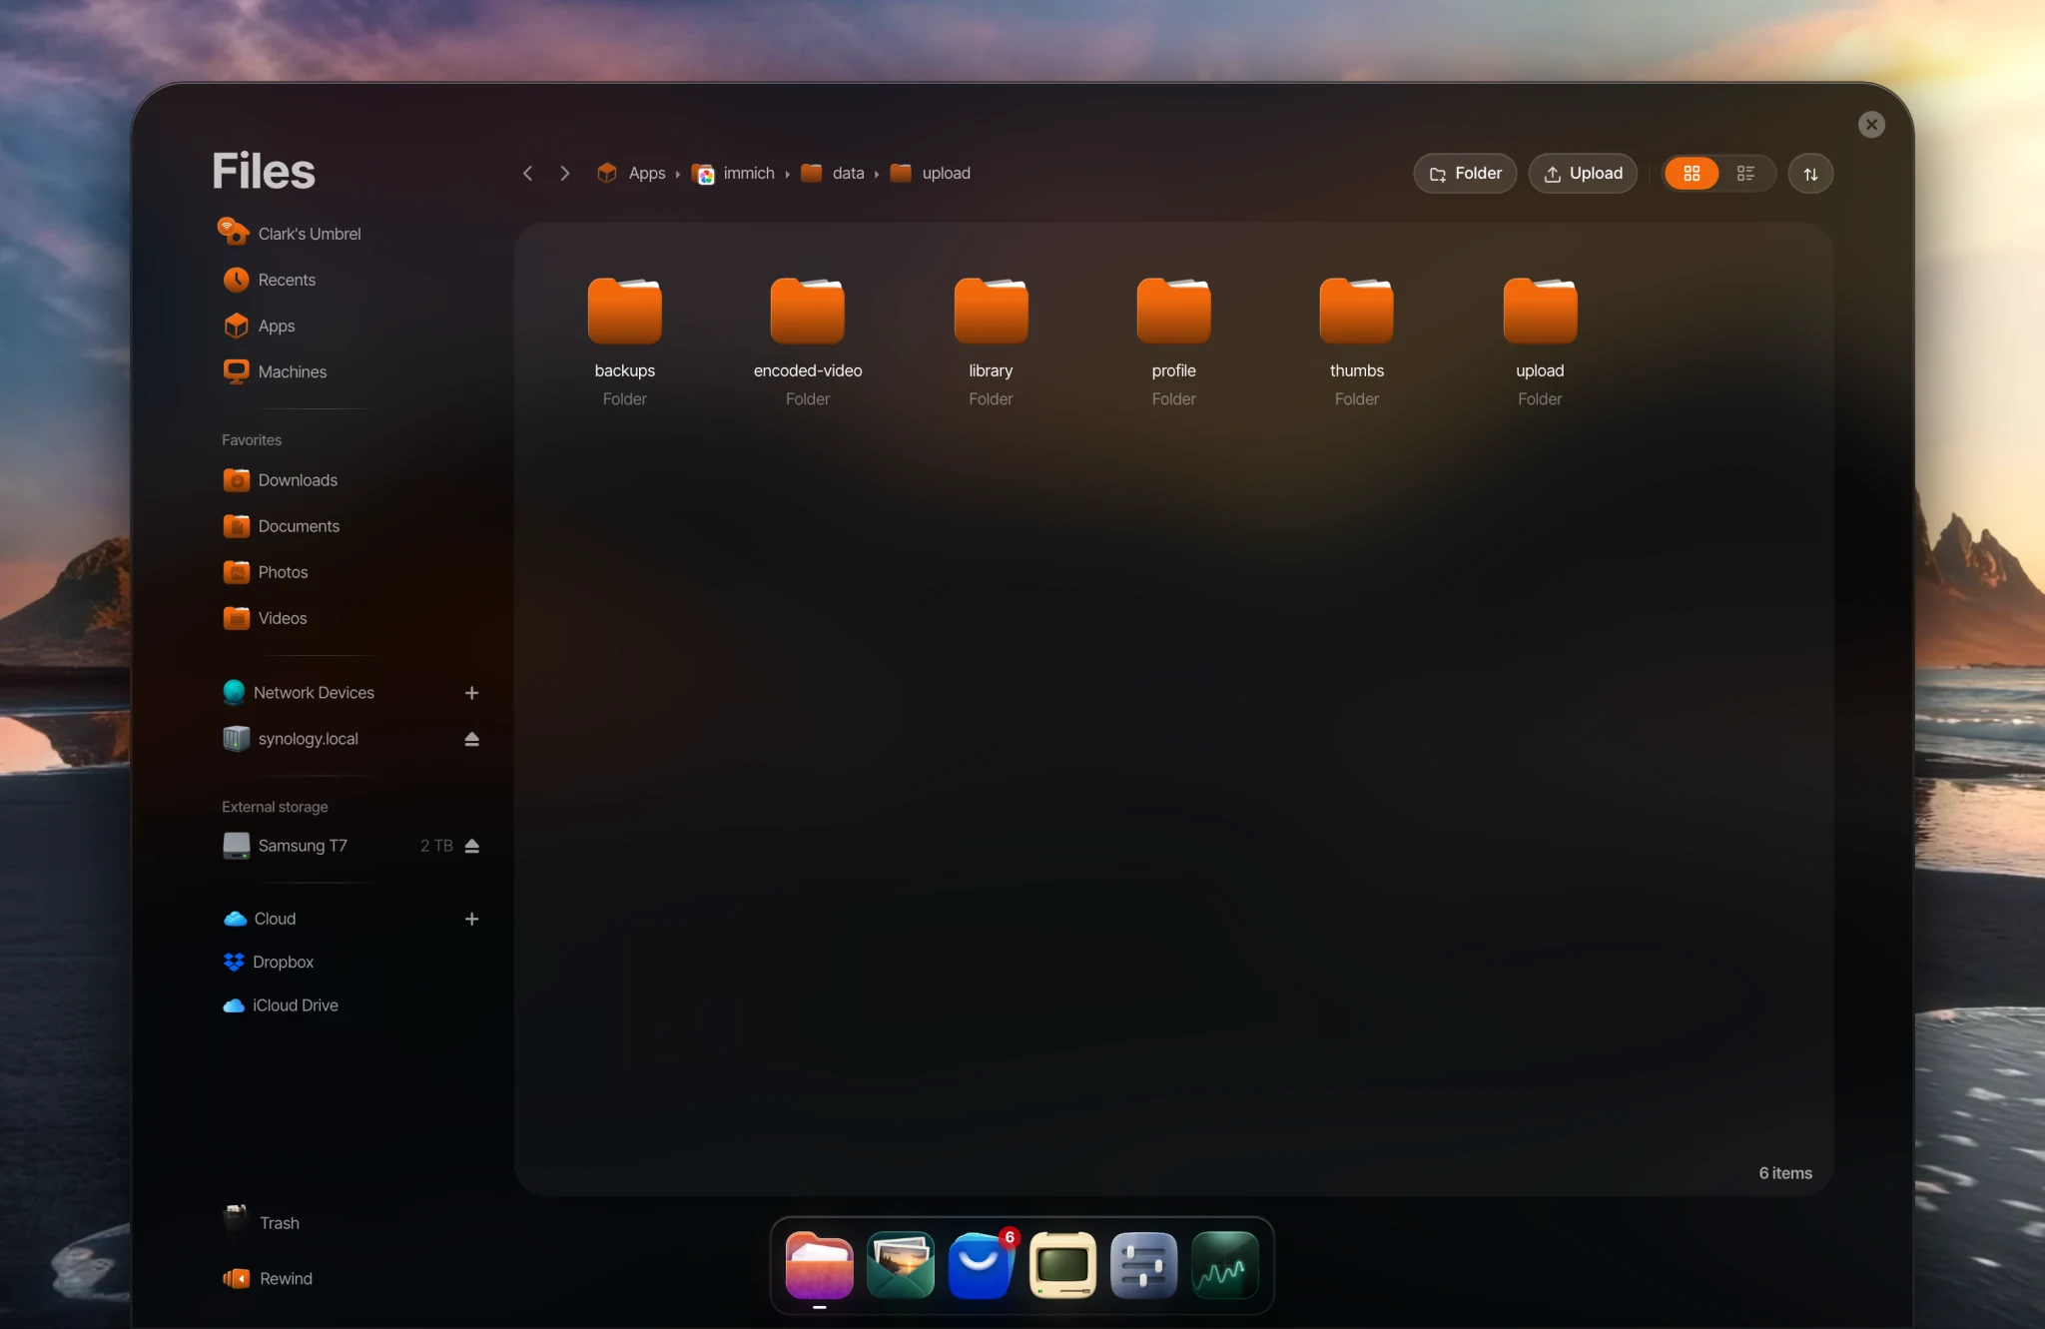Viewport: 2045px width, 1329px height.
Task: Navigate to Apps in the breadcrumb
Action: point(631,174)
